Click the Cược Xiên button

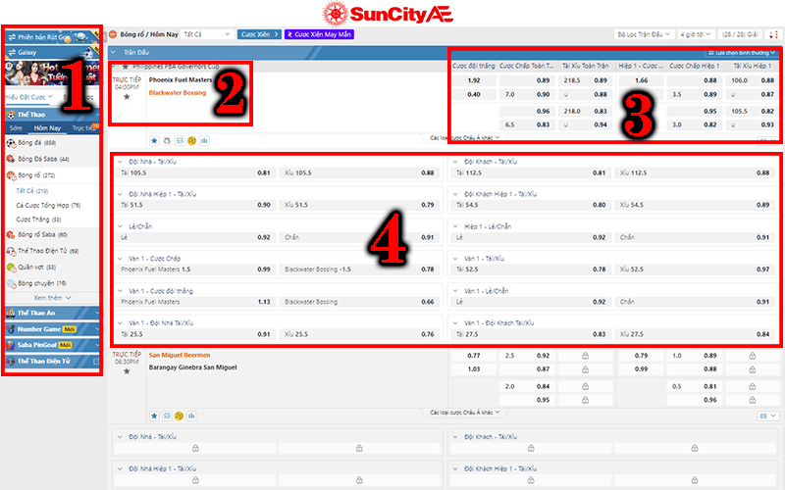tap(259, 34)
